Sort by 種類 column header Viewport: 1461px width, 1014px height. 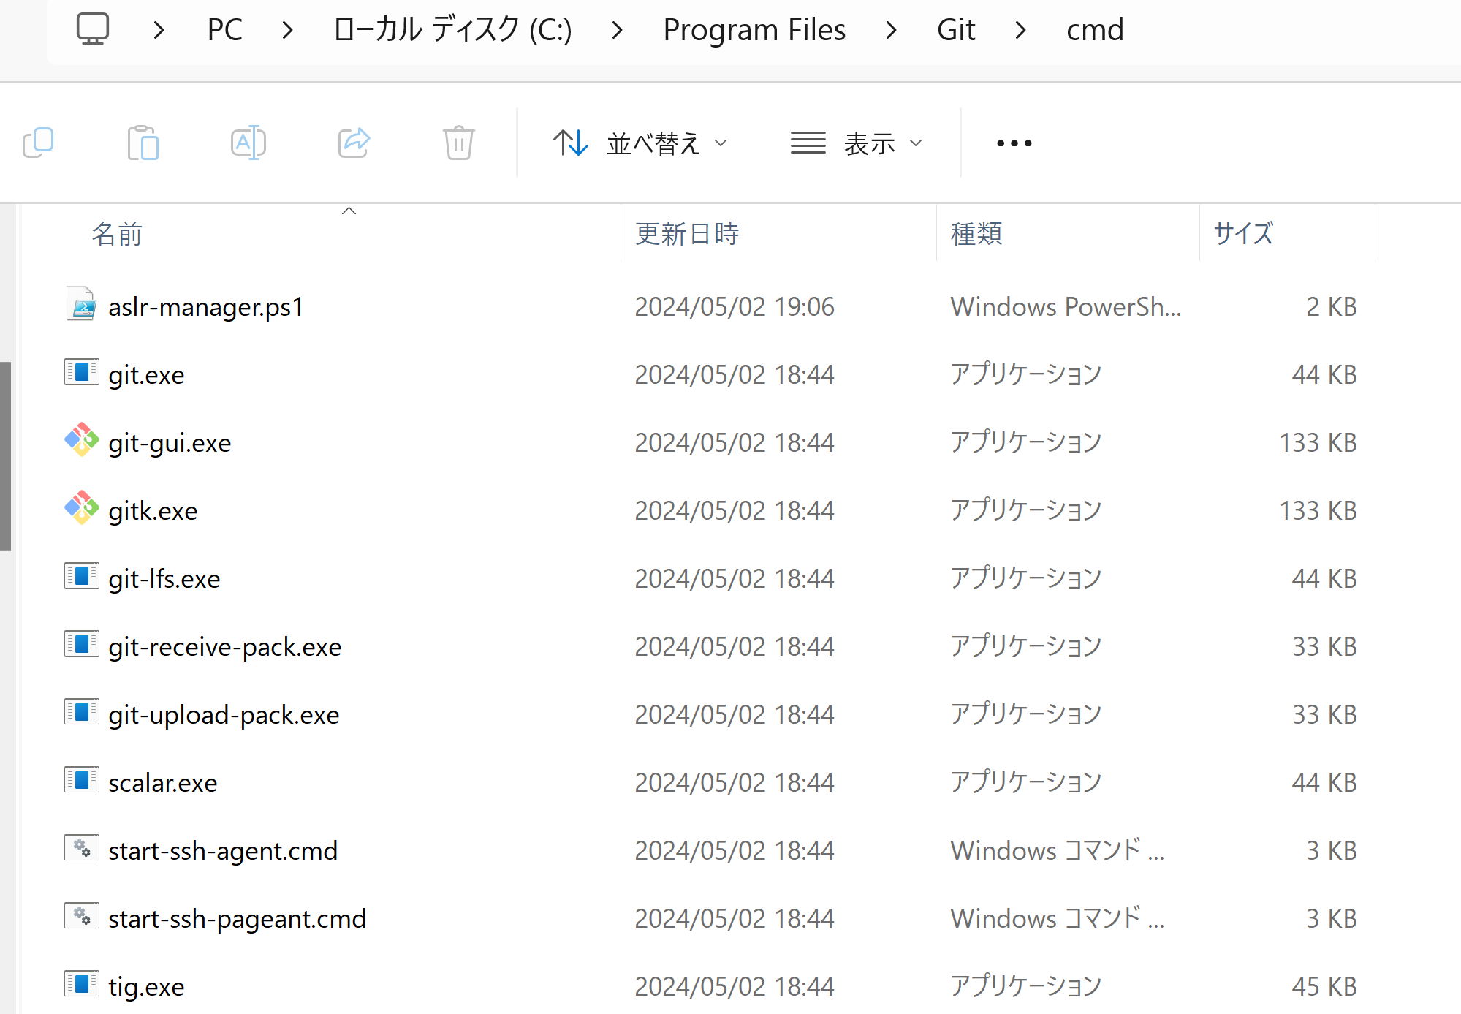(x=976, y=234)
